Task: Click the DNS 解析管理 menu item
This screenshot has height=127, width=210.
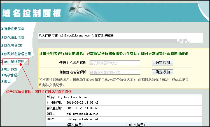Action: tap(16, 62)
